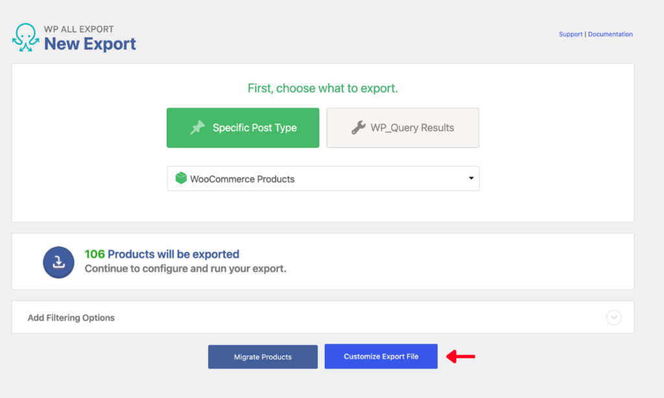Viewport: 664px width, 398px height.
Task: Click the WP ALL EXPORT label text
Action: click(78, 29)
